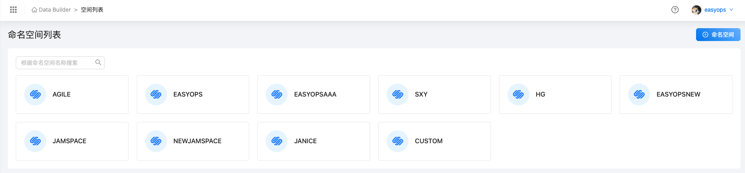Click the easyops user avatar
The width and height of the screenshot is (745, 173).
click(696, 10)
